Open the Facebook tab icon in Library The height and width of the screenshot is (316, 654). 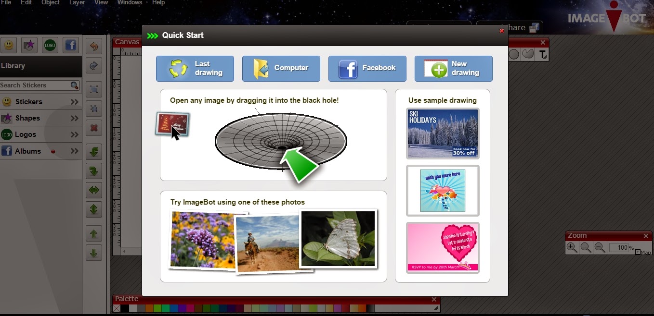(x=71, y=45)
